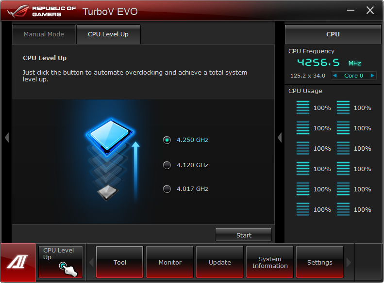This screenshot has height=283, width=384.
Task: Show previous core with left arrow
Action: [x=335, y=76]
